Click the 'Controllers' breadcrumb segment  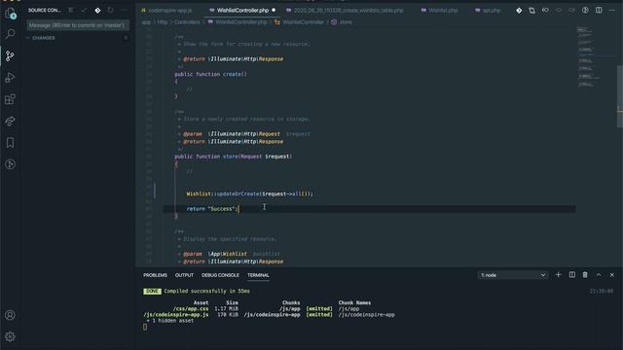point(187,22)
